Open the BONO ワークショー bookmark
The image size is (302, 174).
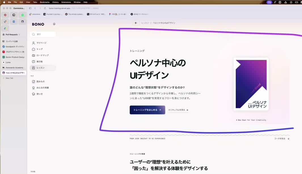coord(140,14)
